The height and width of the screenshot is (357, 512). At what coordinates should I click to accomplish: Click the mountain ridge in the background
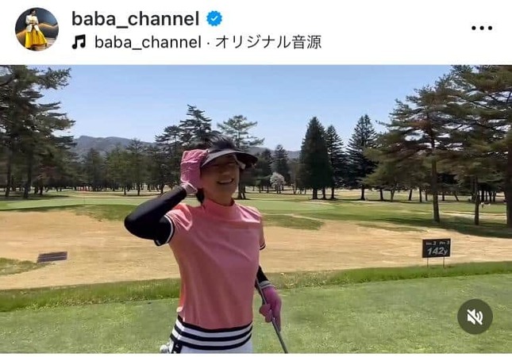[x=108, y=144]
